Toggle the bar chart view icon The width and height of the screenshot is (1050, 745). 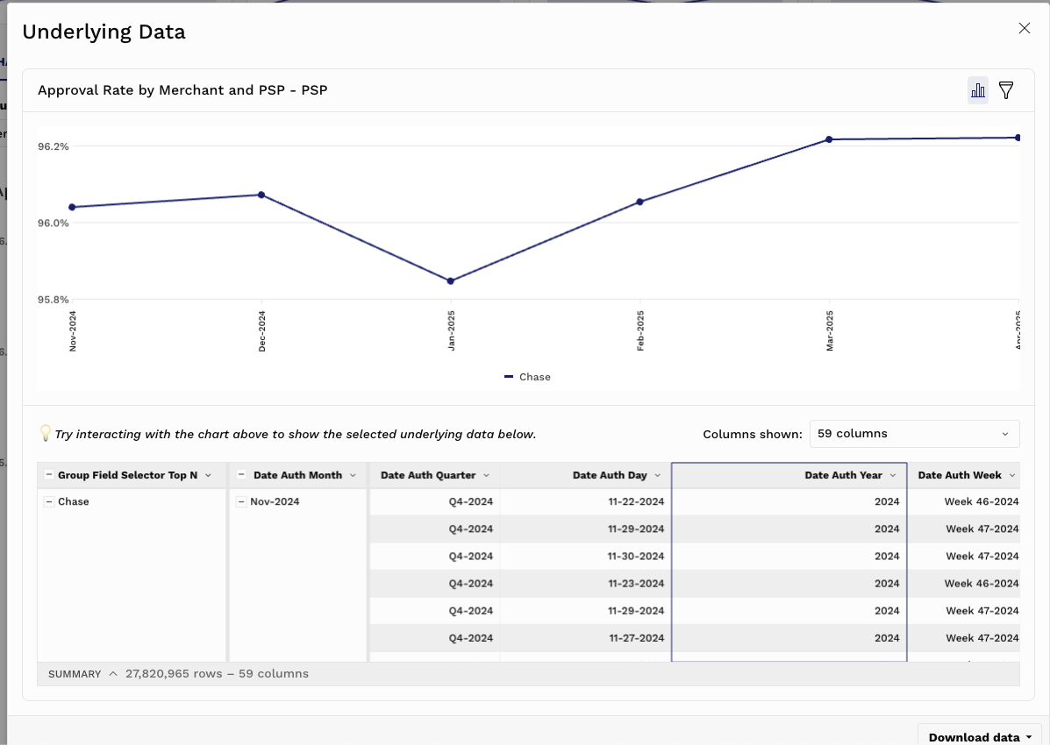[977, 90]
